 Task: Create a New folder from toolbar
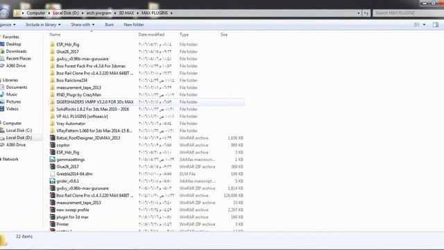tap(134, 25)
